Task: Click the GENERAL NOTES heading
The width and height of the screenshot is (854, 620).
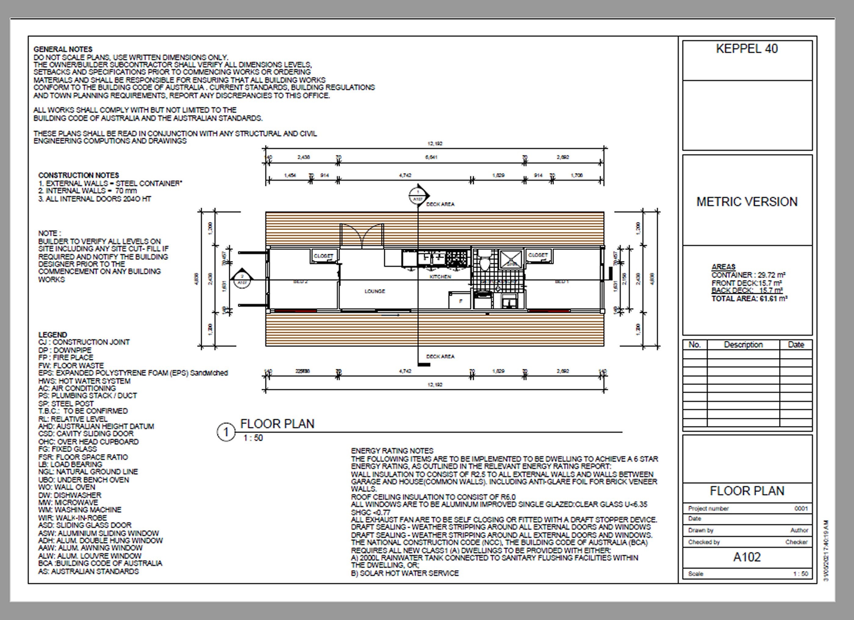Action: pyautogui.click(x=63, y=49)
